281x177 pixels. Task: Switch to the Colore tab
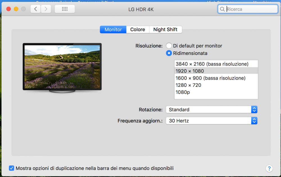(x=138, y=29)
